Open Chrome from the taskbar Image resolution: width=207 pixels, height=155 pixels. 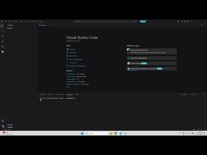click(x=116, y=133)
